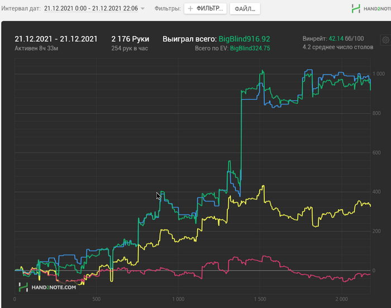The height and width of the screenshot is (308, 391).
Task: Click the Интервал дат label
Action: pyautogui.click(x=21, y=8)
